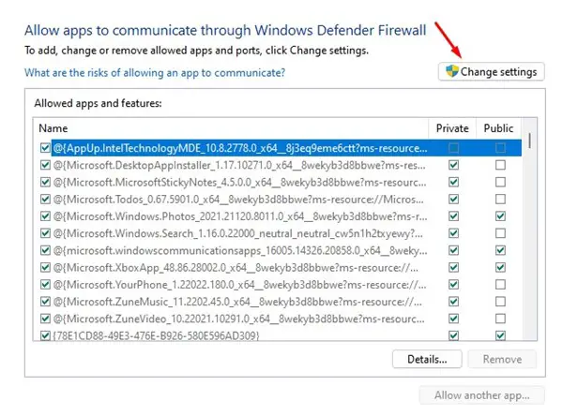Screen dimensions: 563x416
Task: Disable Public for Microsoft.XboxApp
Action: click(x=500, y=268)
